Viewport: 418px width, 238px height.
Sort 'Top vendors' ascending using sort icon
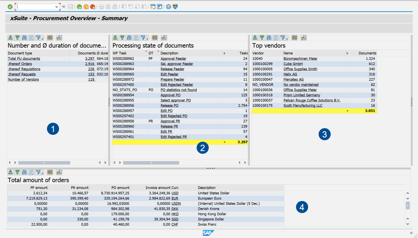(x=255, y=38)
